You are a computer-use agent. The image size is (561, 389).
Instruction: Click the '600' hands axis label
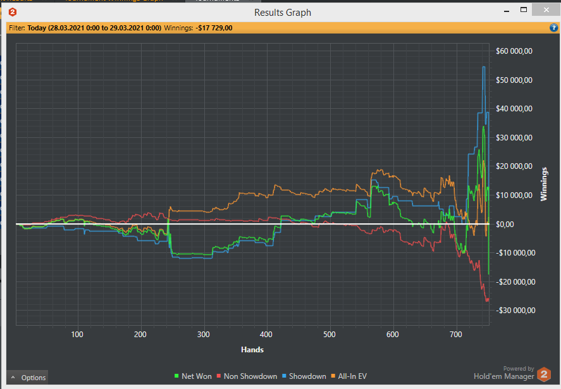tap(393, 335)
